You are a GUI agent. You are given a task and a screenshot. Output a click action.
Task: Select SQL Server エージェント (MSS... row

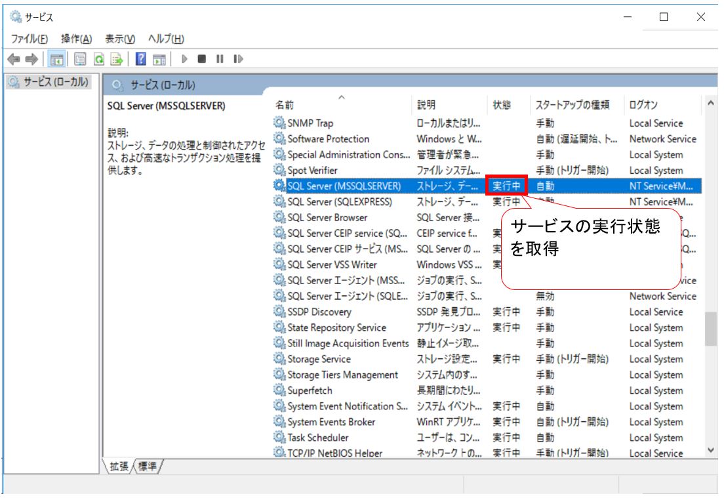[x=487, y=280]
